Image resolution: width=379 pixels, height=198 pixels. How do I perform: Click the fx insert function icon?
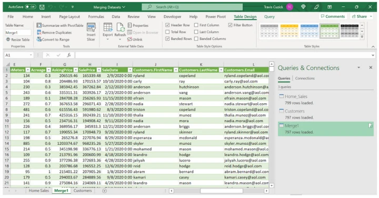click(69, 55)
